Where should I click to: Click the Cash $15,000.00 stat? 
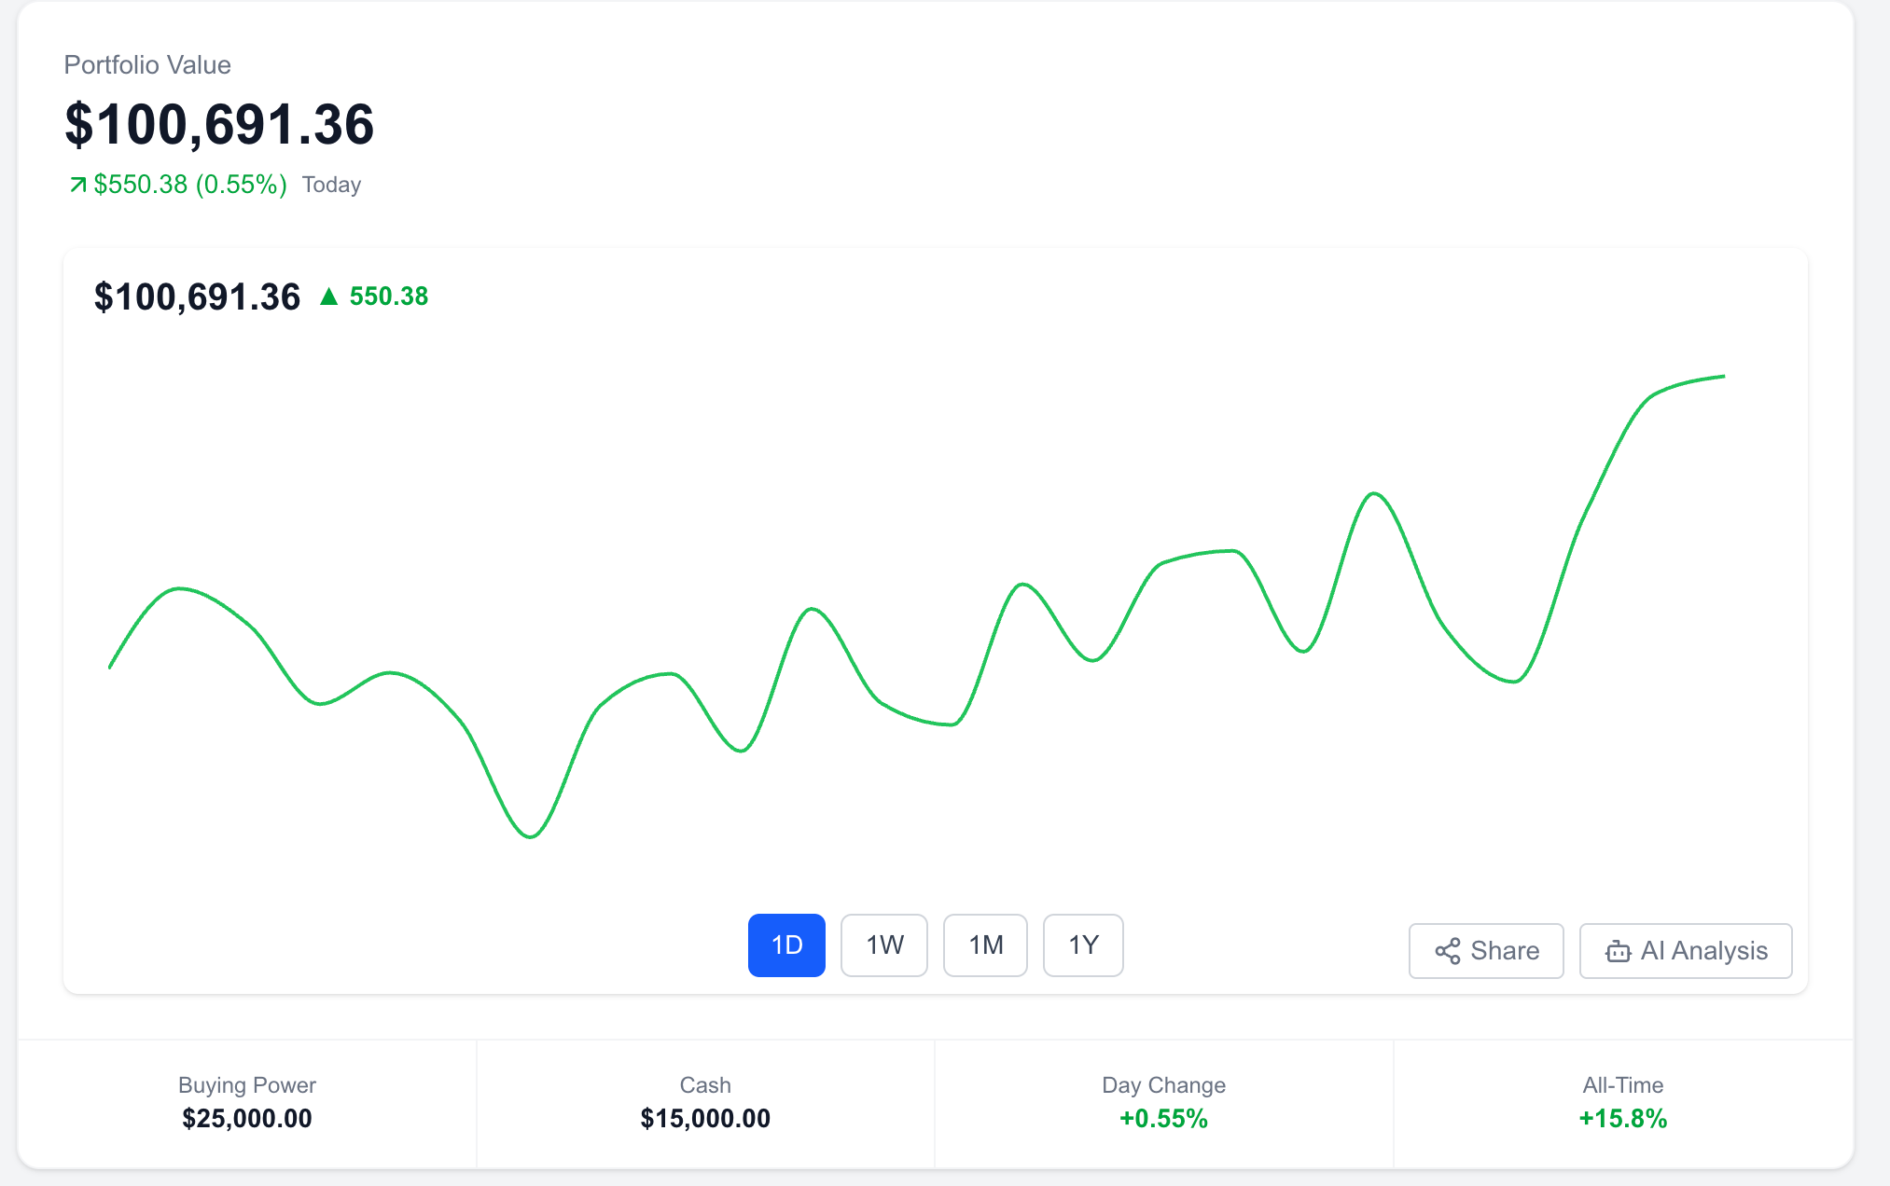[x=705, y=1118]
